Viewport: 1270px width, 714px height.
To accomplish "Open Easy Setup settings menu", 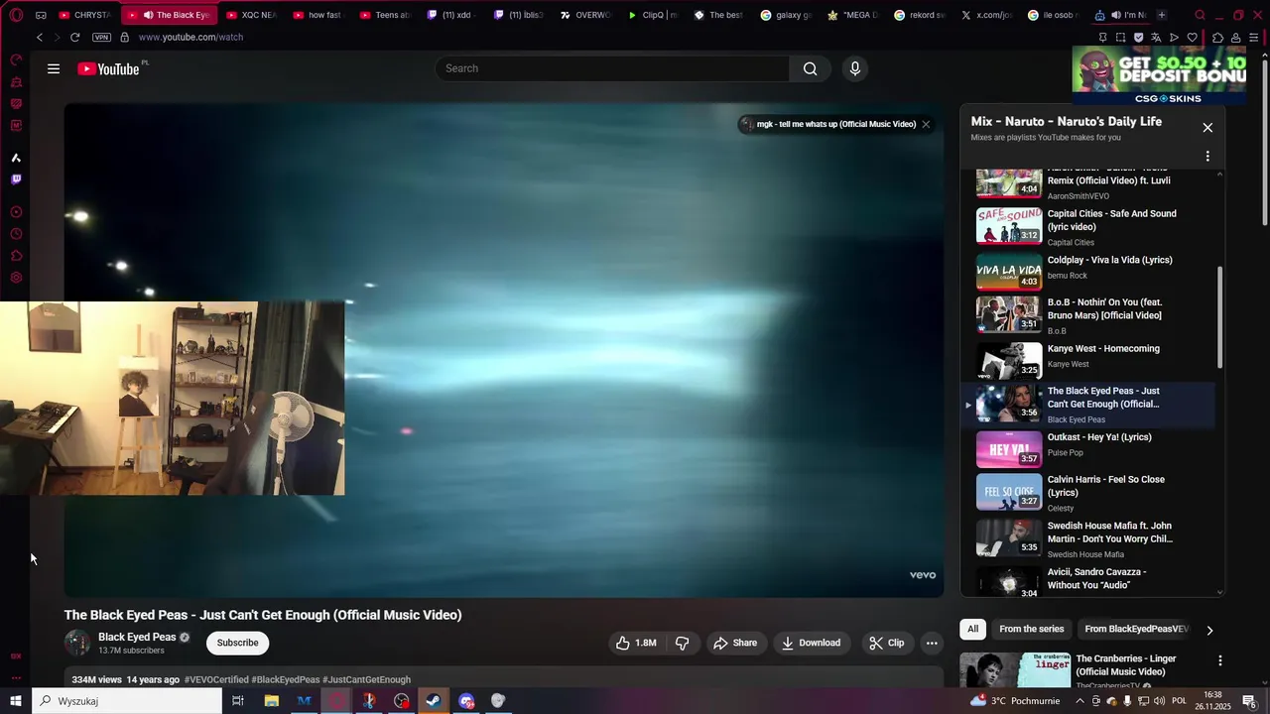I will click(1254, 38).
